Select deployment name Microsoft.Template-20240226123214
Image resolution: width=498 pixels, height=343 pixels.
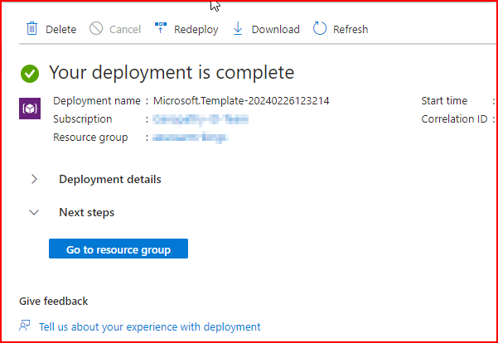click(x=241, y=101)
